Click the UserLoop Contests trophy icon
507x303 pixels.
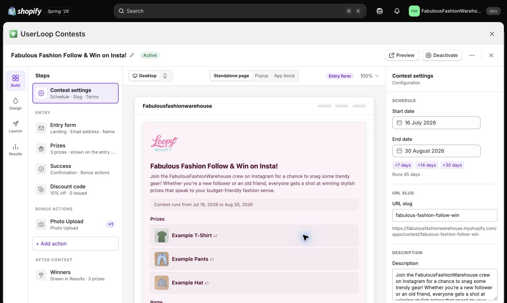pyautogui.click(x=13, y=34)
